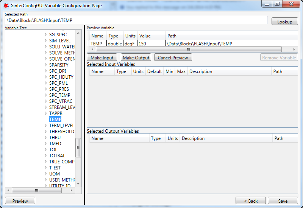Select the TEMP variable in tree

(x=55, y=120)
